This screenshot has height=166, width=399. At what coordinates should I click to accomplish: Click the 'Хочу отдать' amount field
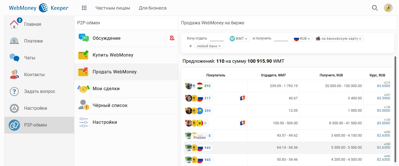216,39
